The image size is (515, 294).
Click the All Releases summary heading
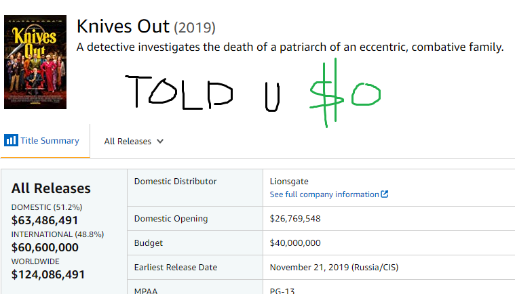pos(51,188)
